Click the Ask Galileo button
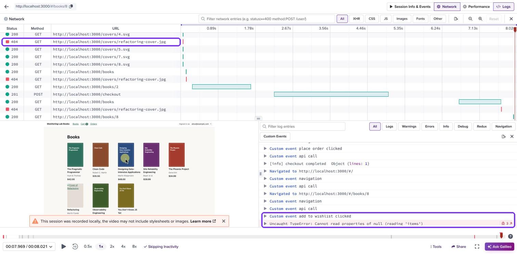The image size is (517, 254). [499, 246]
